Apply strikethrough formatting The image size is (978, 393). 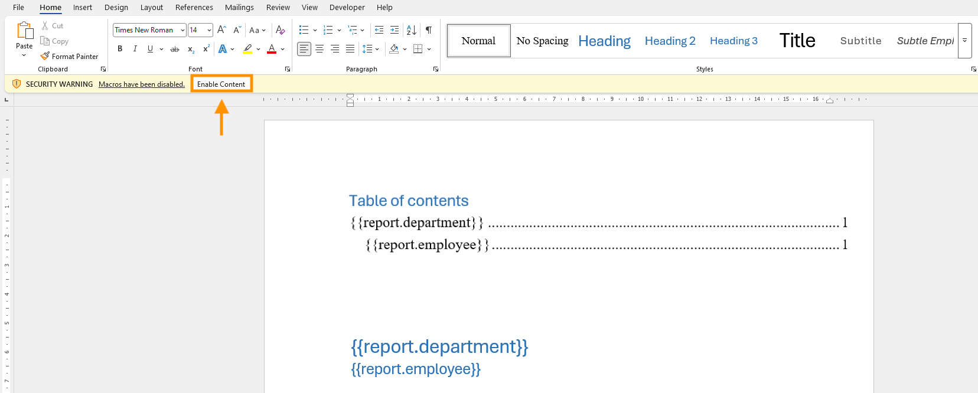pyautogui.click(x=175, y=49)
